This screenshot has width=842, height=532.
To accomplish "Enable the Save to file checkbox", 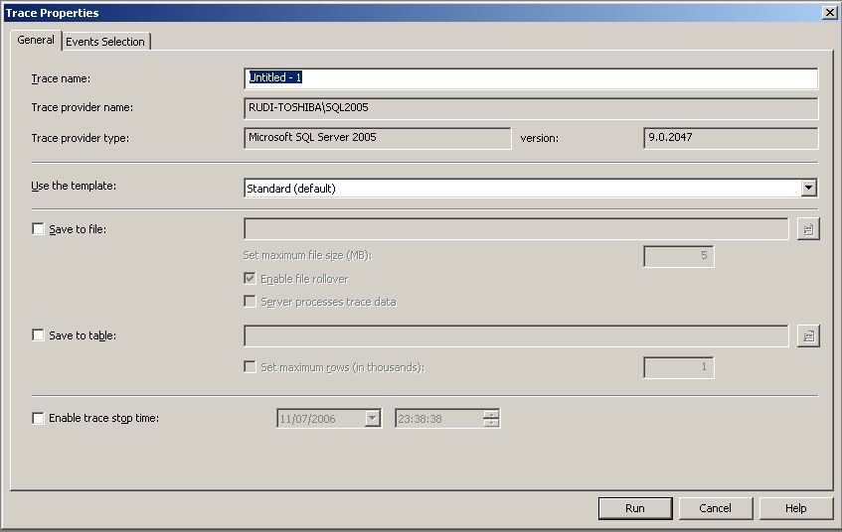I will click(39, 229).
